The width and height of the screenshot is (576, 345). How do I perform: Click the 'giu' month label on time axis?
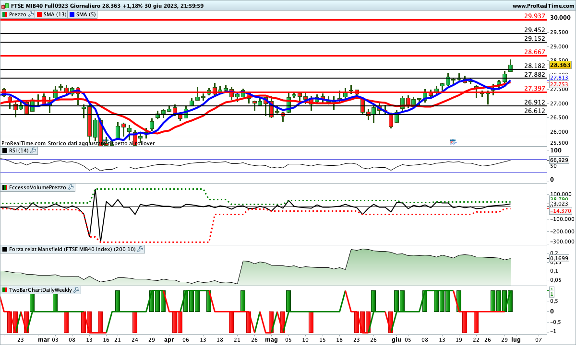click(x=396, y=340)
